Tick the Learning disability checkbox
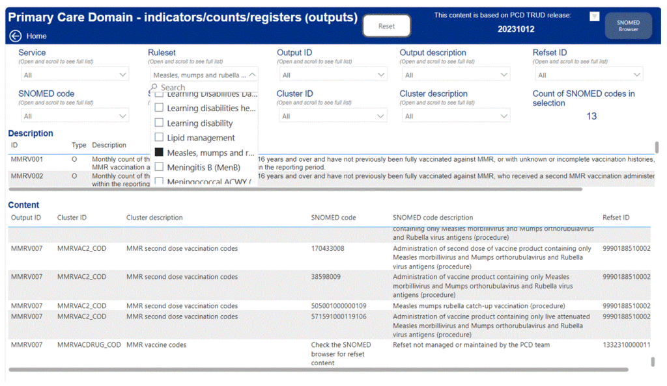This screenshot has width=667, height=386. (x=159, y=123)
